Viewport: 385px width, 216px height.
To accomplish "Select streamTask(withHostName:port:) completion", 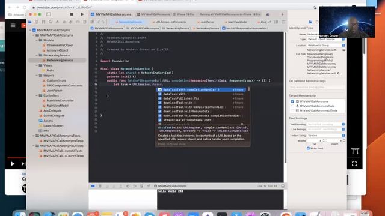I will coord(202,120).
